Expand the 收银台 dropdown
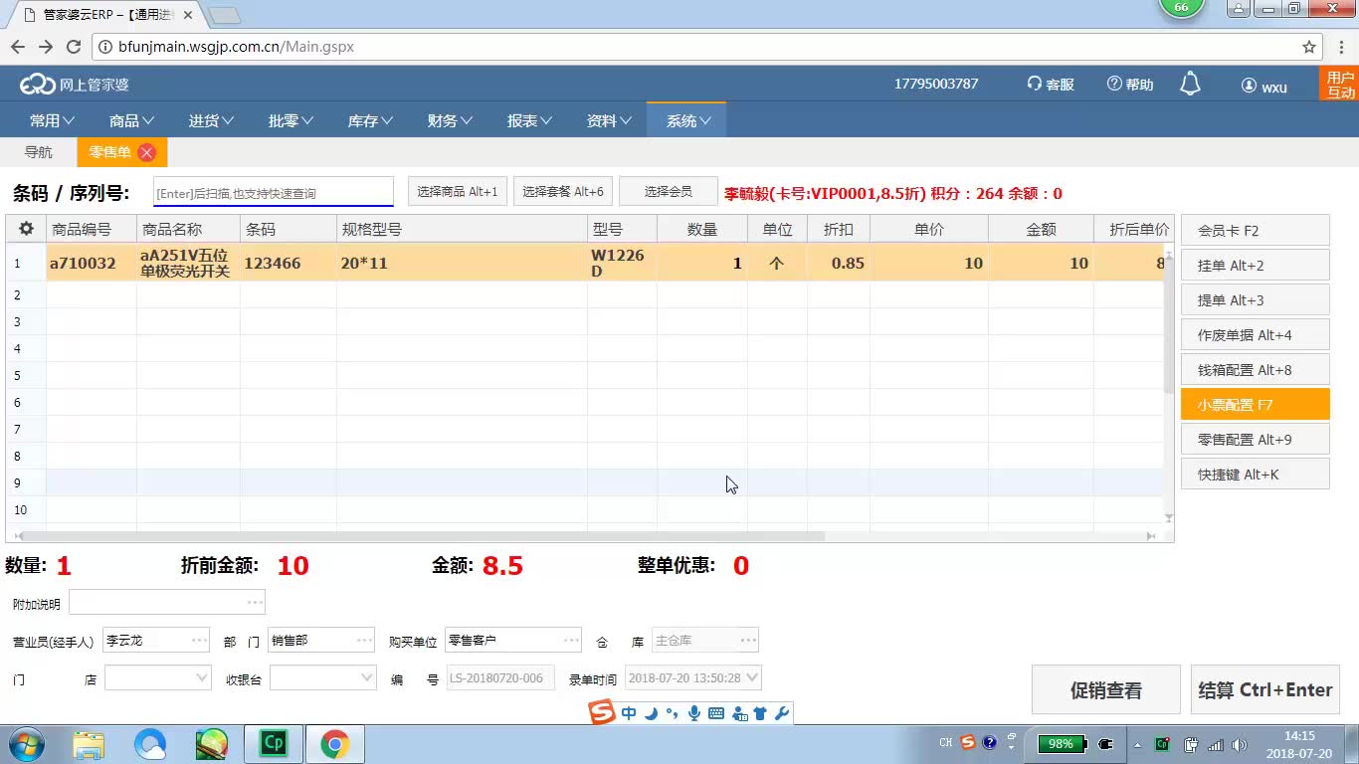The width and height of the screenshot is (1359, 764). click(367, 677)
